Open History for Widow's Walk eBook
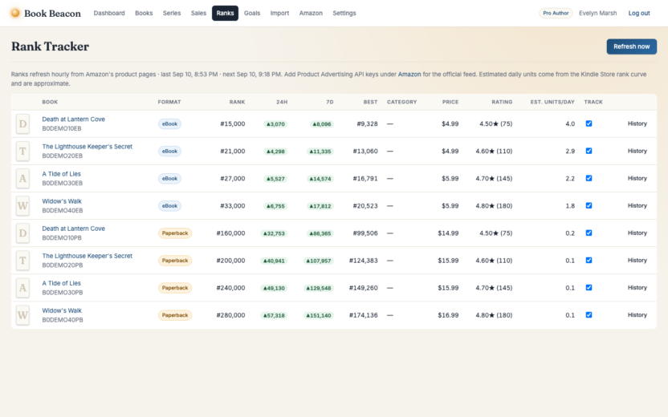The image size is (668, 417). (637, 205)
